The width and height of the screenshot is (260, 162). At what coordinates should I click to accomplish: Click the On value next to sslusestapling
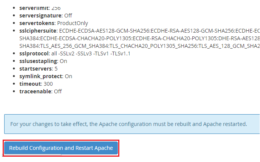coord(63,61)
